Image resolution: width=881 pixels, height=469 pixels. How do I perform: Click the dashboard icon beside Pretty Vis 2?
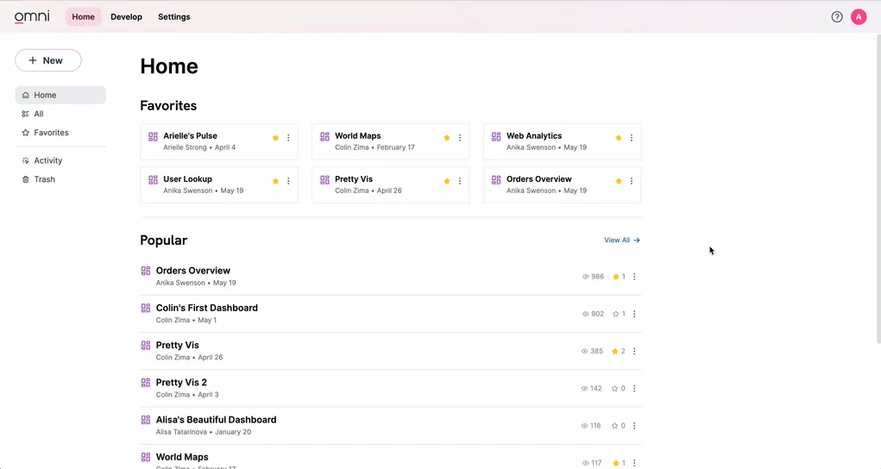(146, 383)
